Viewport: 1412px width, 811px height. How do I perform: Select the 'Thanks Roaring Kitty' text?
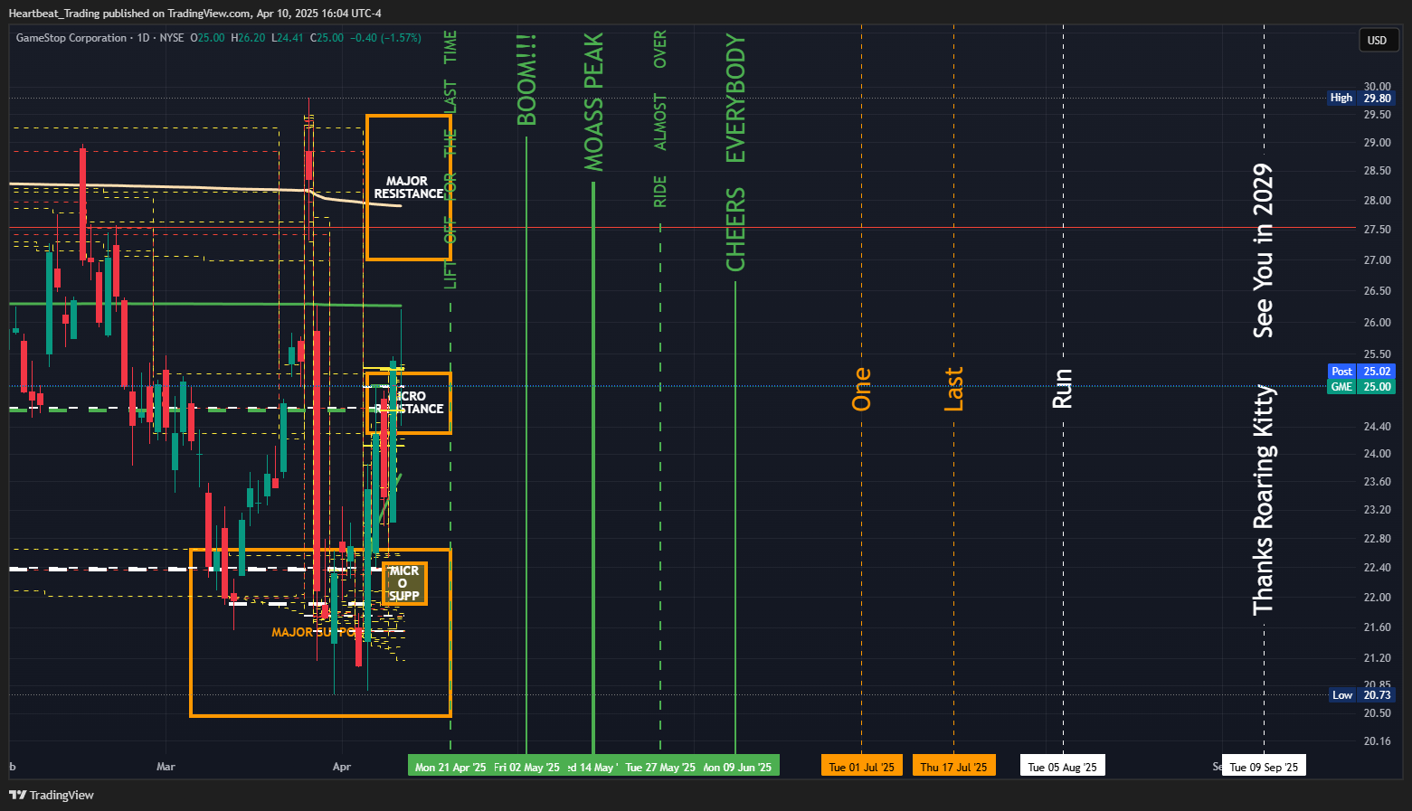1263,500
